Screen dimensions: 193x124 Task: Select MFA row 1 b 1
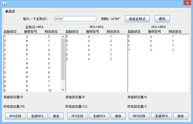(158, 50)
